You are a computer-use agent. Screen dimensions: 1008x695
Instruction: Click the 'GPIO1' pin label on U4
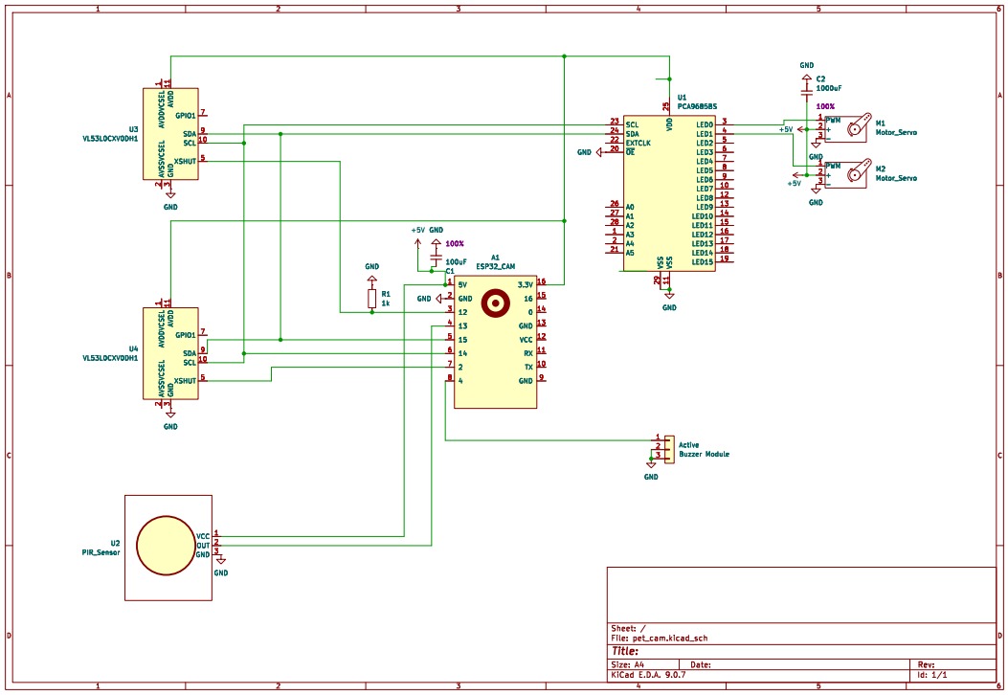tap(185, 335)
